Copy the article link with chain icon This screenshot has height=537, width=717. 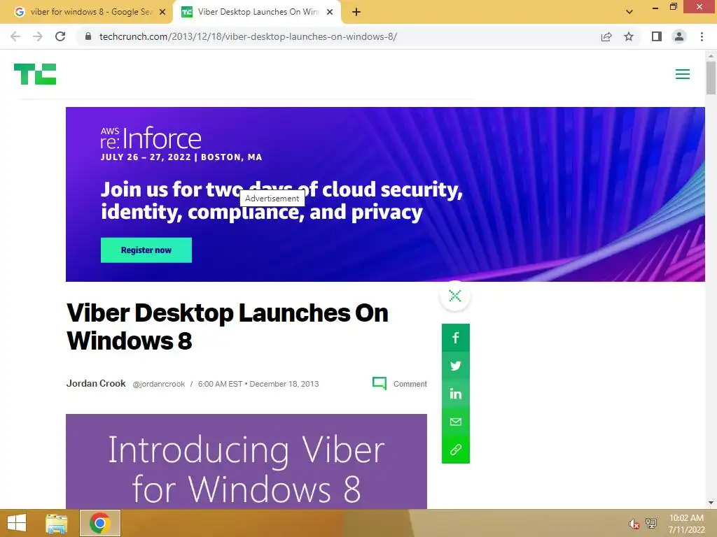[x=455, y=450]
